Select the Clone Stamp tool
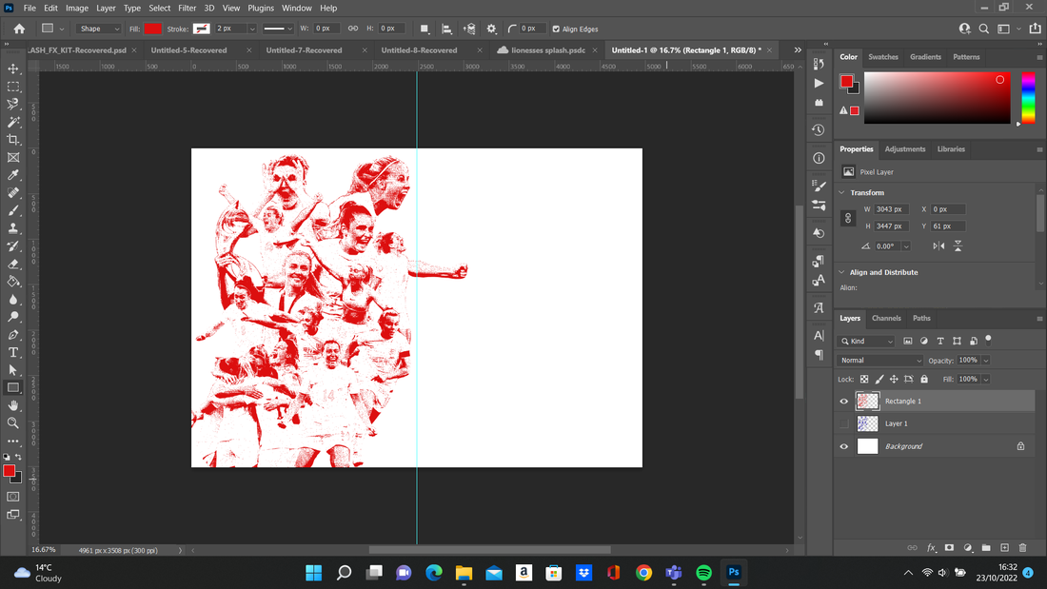 point(13,228)
